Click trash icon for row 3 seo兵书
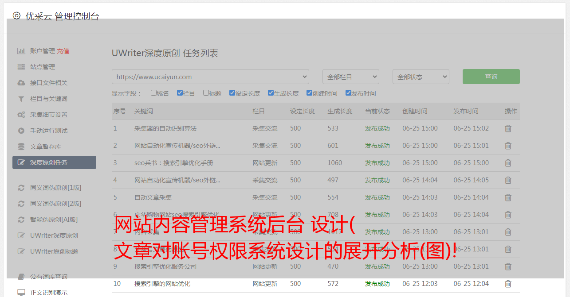The image size is (570, 297). click(x=508, y=163)
